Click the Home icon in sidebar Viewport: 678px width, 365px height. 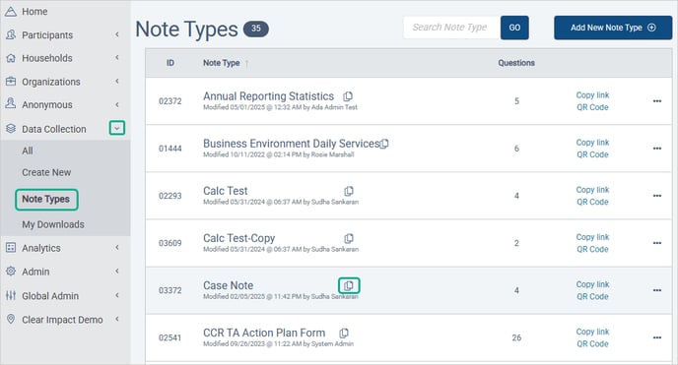tap(11, 12)
